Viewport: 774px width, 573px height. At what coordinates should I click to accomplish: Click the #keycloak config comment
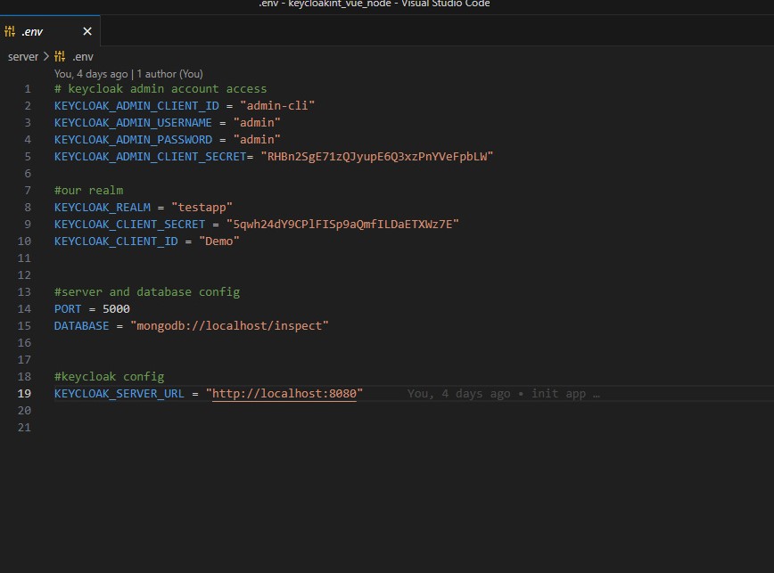click(109, 377)
